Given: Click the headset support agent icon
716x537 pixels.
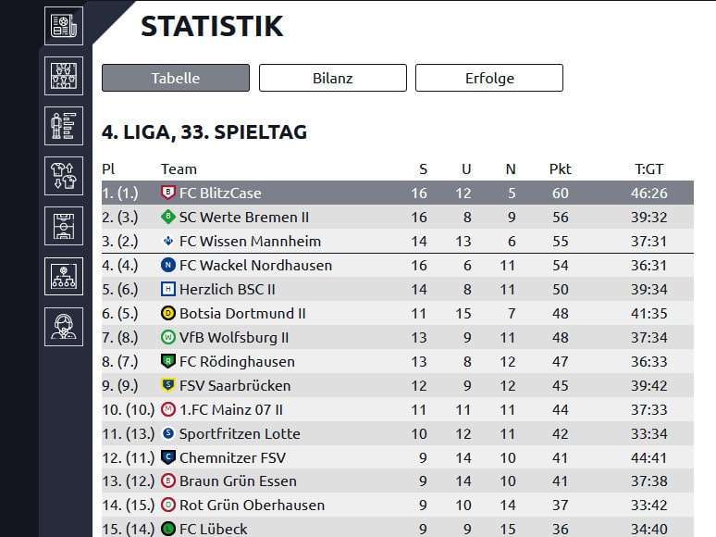Looking at the screenshot, I should coord(64,326).
